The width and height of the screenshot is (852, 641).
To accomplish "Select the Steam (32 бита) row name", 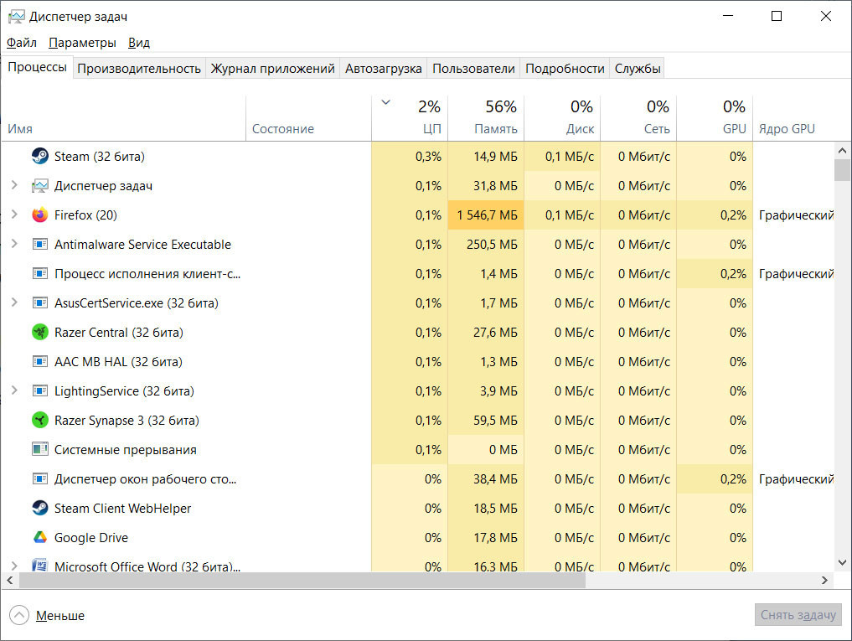I will [x=100, y=157].
